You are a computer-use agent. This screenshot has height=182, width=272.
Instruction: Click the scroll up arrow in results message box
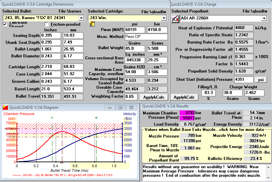pyautogui.click(x=268, y=167)
